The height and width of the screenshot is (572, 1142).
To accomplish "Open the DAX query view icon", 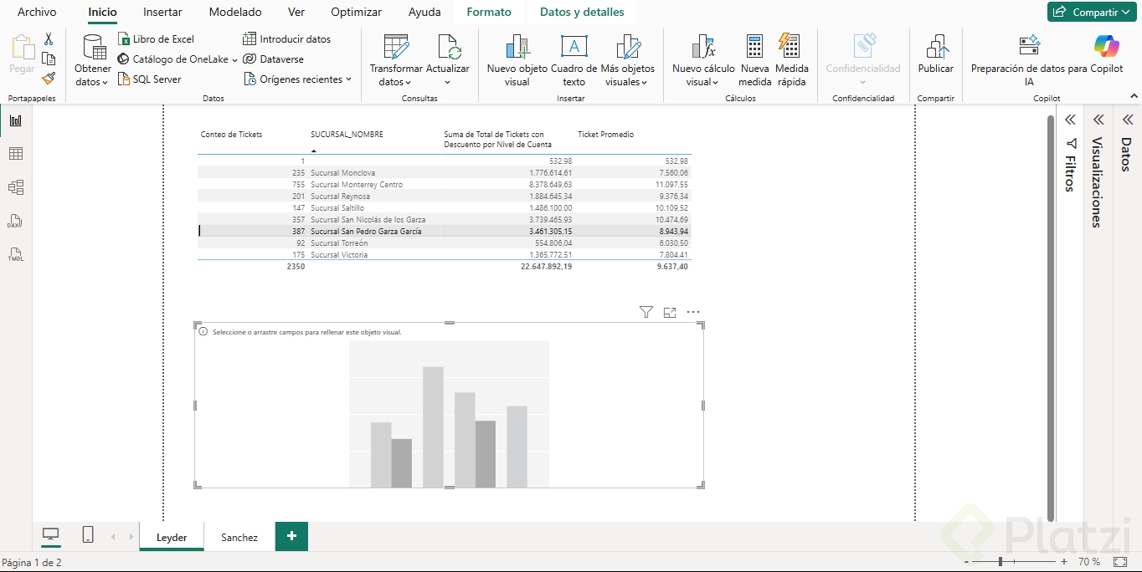I will 15,221.
